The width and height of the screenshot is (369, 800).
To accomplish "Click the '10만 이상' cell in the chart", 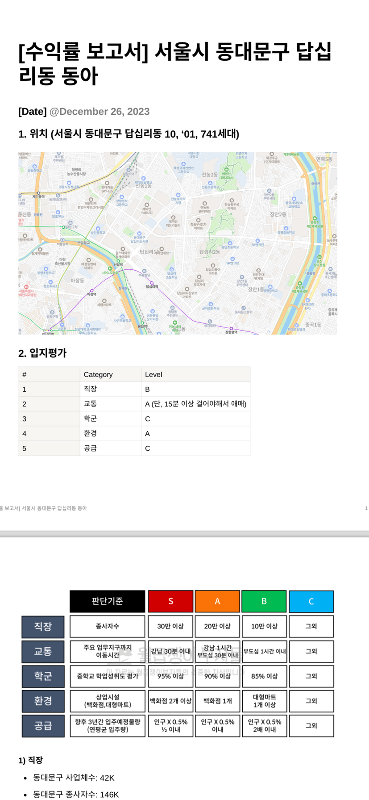I will 264,626.
